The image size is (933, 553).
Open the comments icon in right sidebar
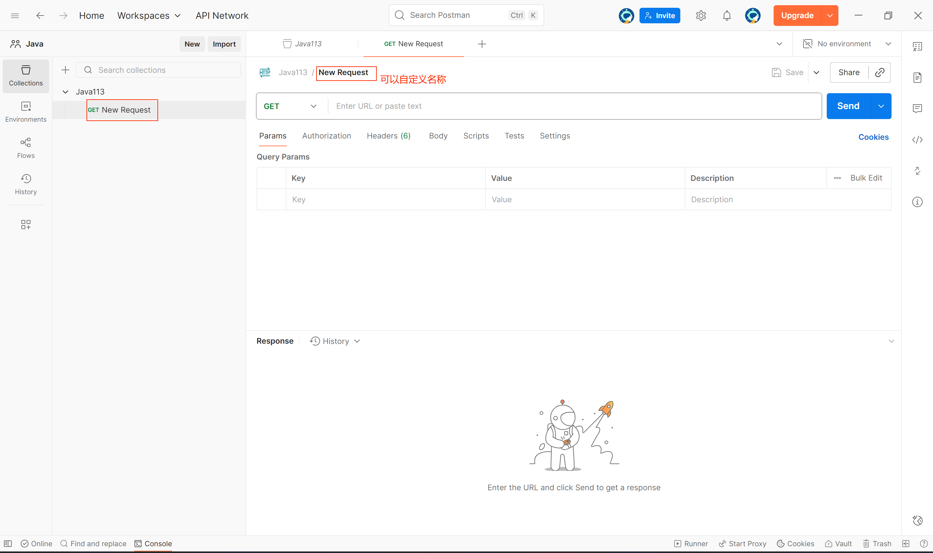pyautogui.click(x=917, y=108)
